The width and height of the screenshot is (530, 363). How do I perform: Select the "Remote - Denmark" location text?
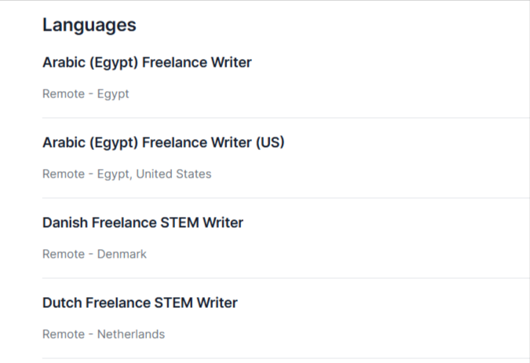94,254
